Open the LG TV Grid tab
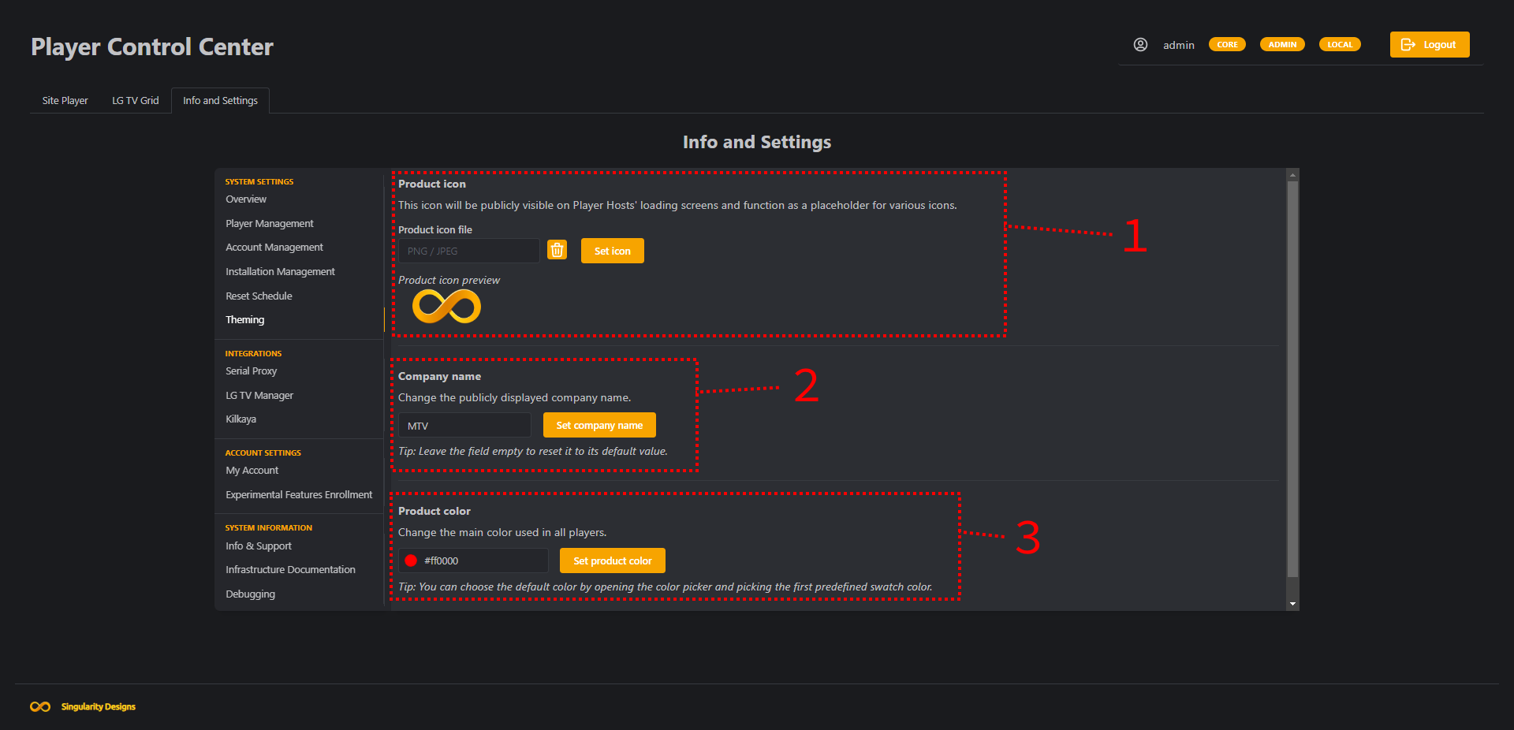 pos(135,101)
